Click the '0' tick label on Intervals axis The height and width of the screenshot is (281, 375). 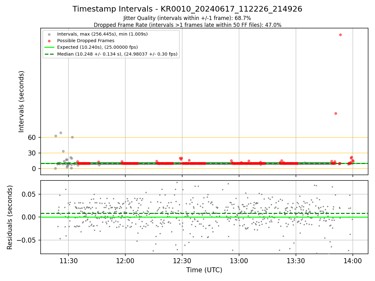coord(35,169)
